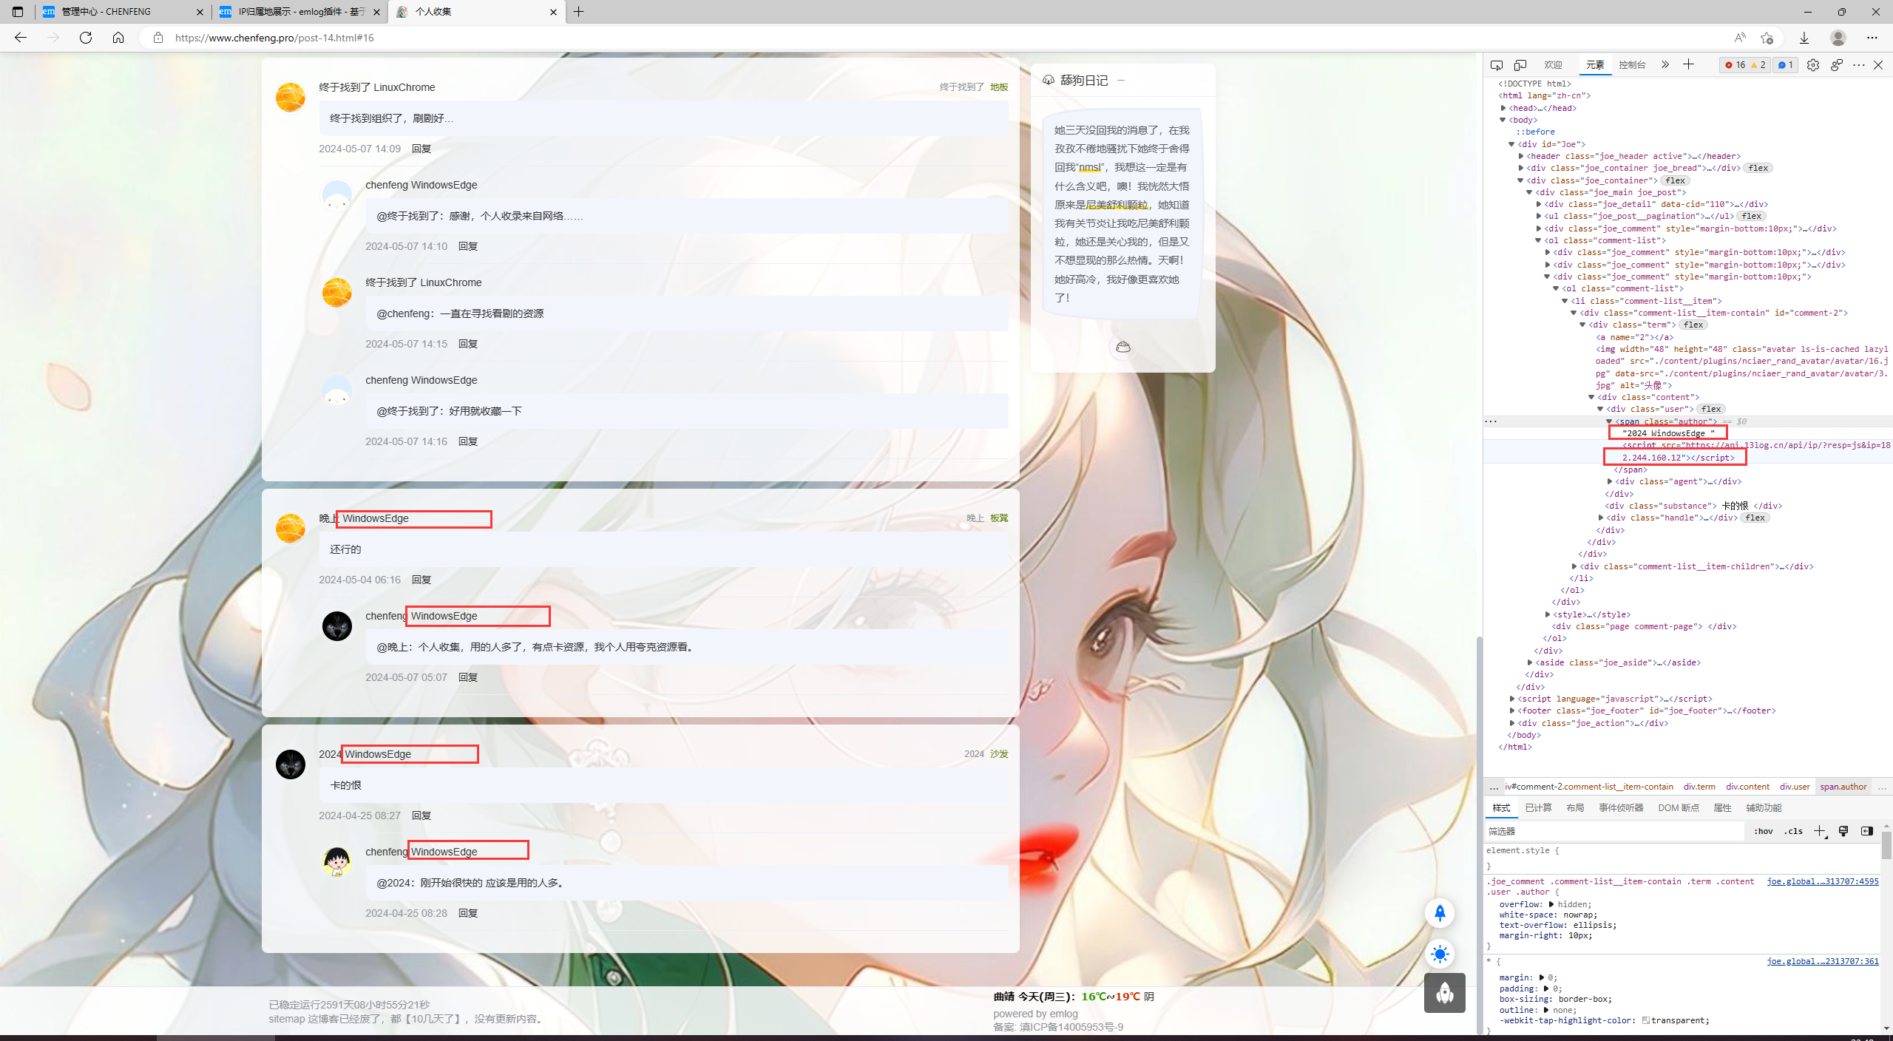Screen dimensions: 1893x1041
Task: Toggle the flex badge next to div class="handle"
Action: [x=1755, y=518]
